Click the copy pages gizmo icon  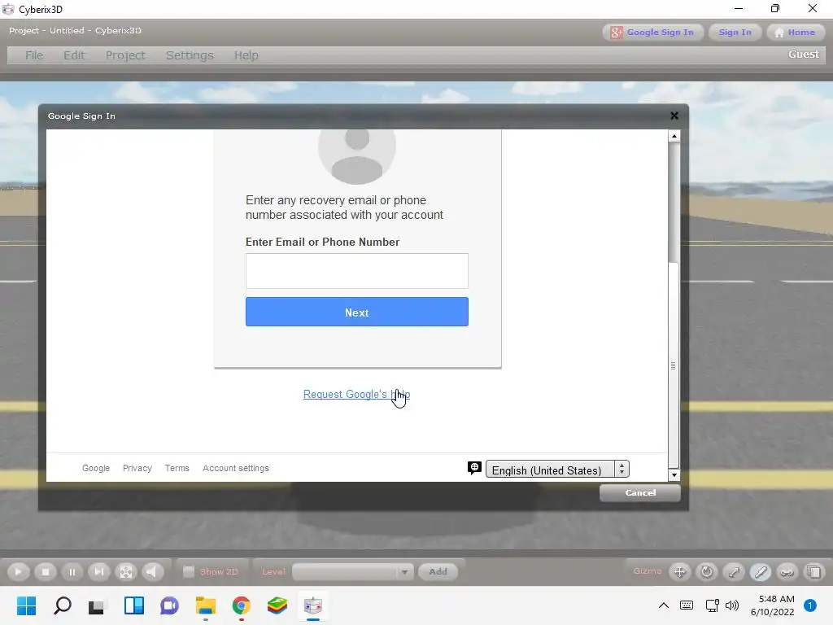[x=813, y=572]
